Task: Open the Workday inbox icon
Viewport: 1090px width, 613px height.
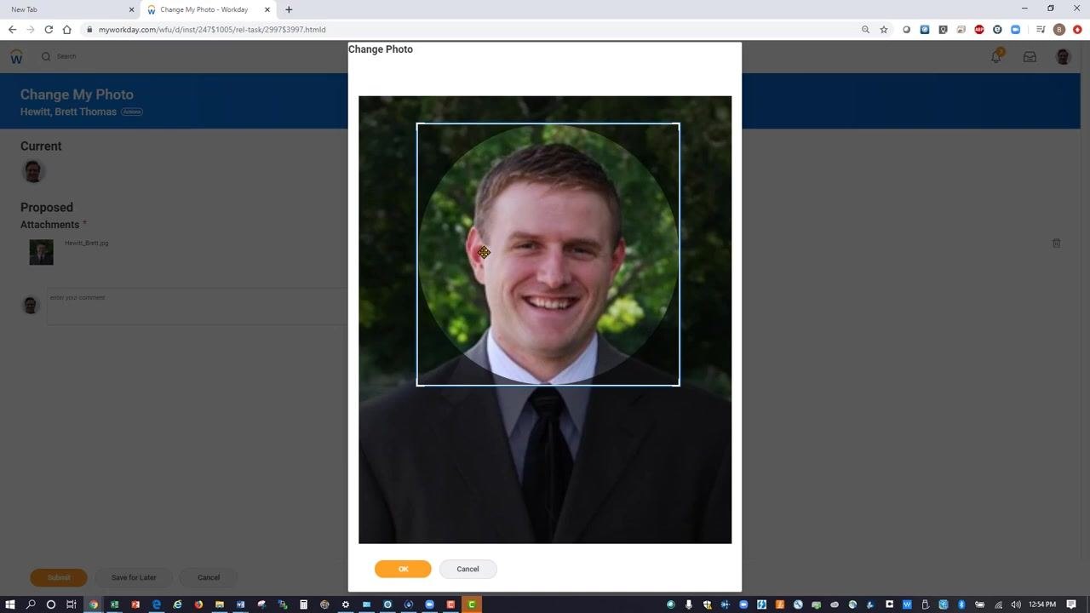Action: (x=1030, y=57)
